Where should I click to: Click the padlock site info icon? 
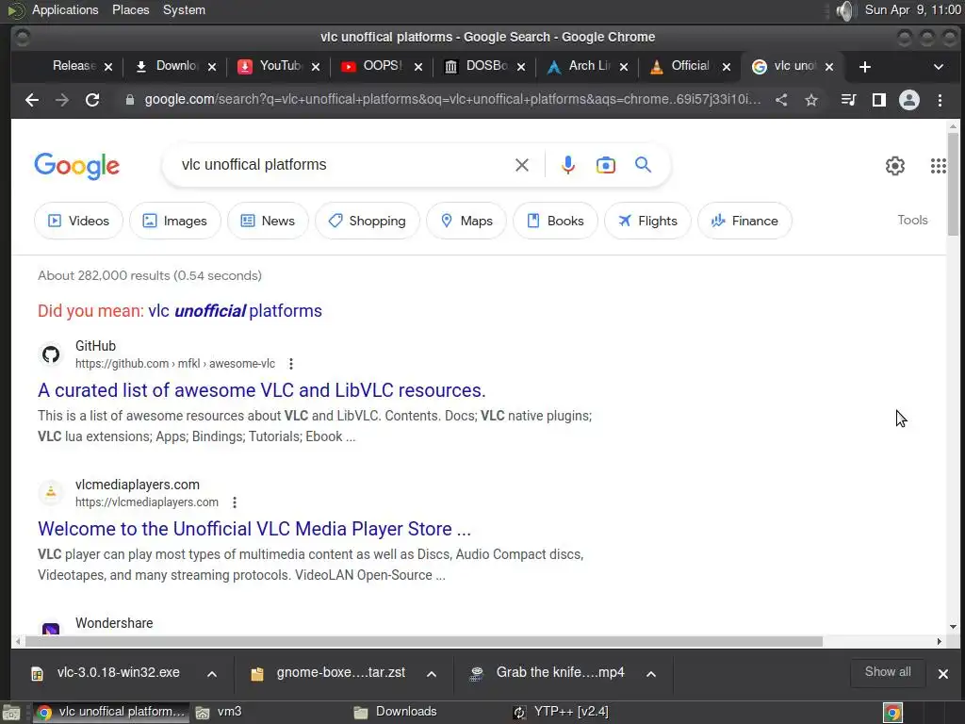point(130,100)
